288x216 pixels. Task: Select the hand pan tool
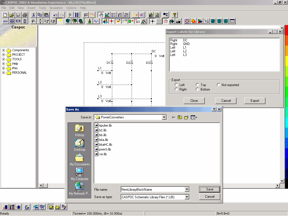101,15
